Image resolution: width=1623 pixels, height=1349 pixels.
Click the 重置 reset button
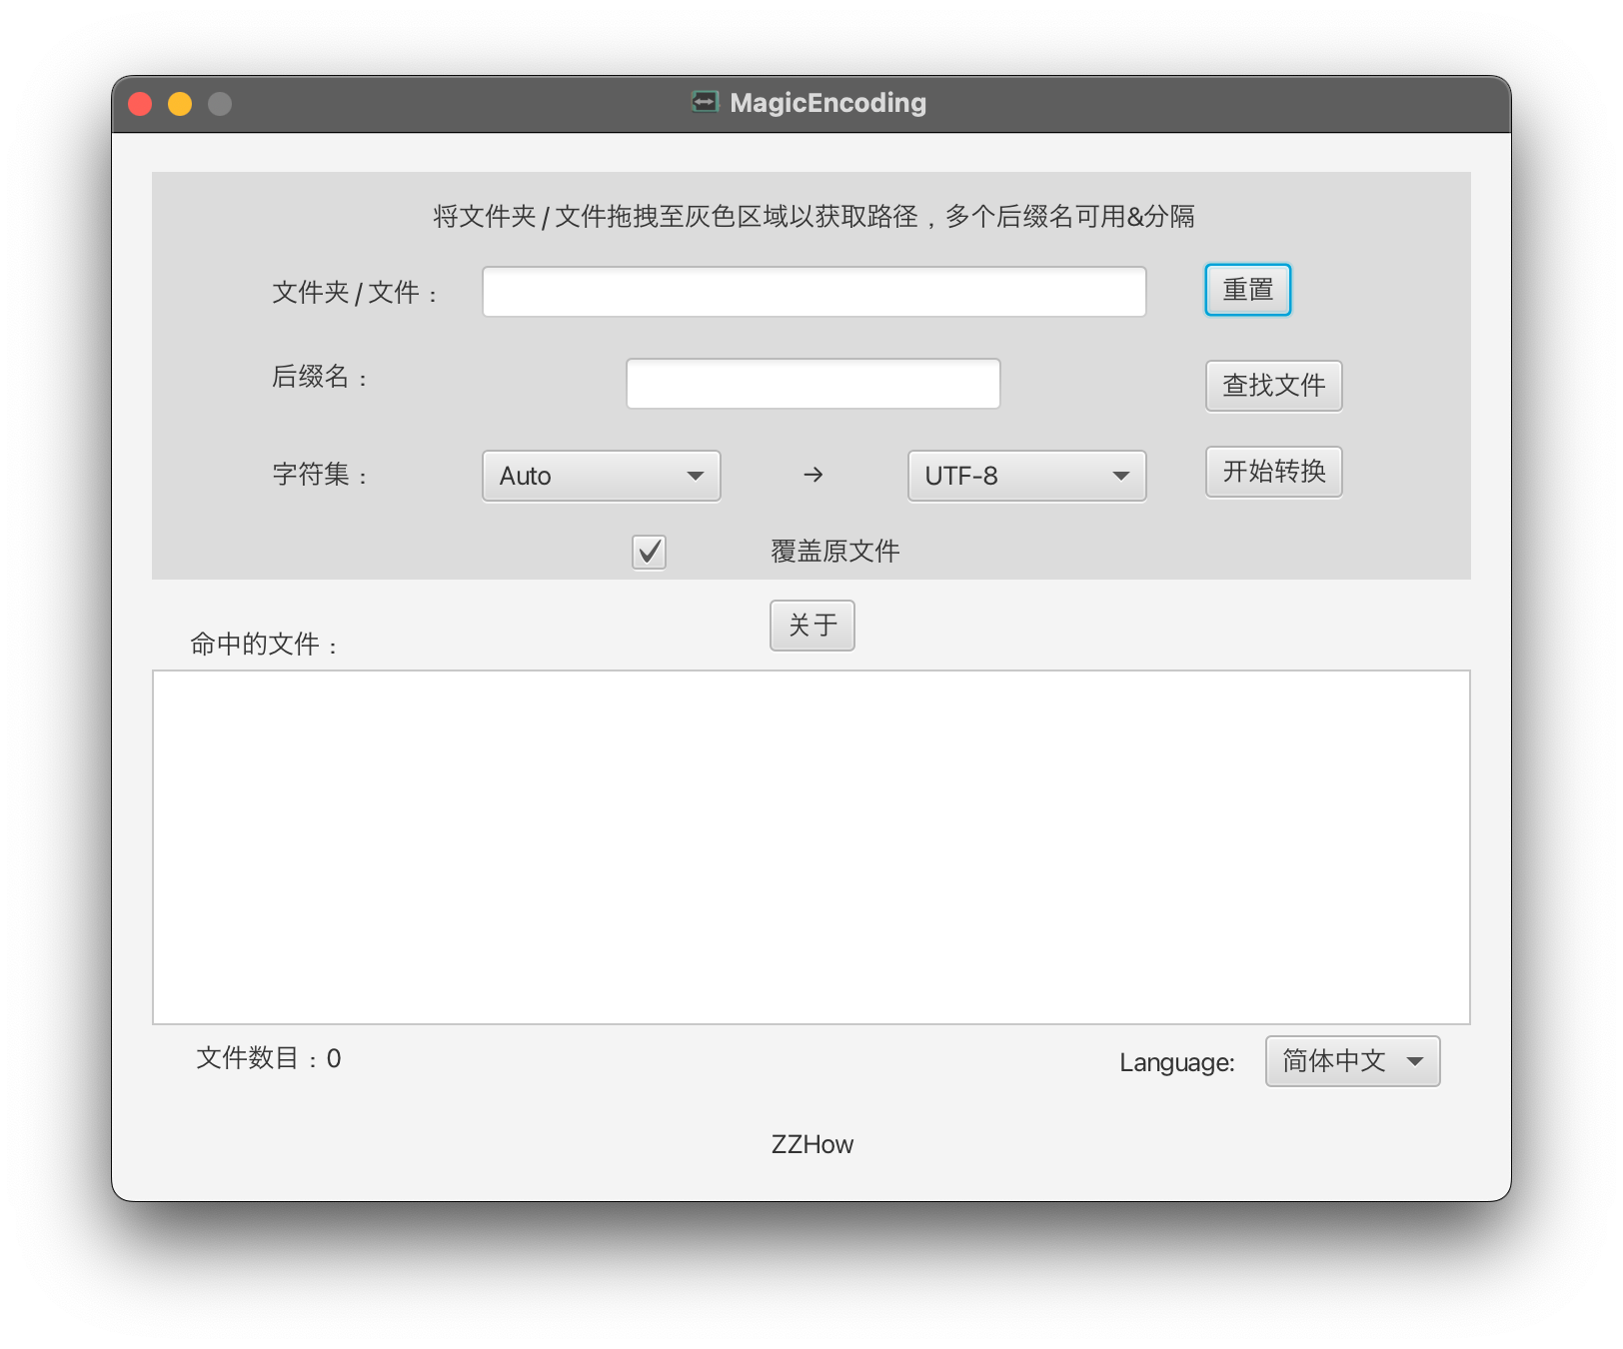point(1247,290)
